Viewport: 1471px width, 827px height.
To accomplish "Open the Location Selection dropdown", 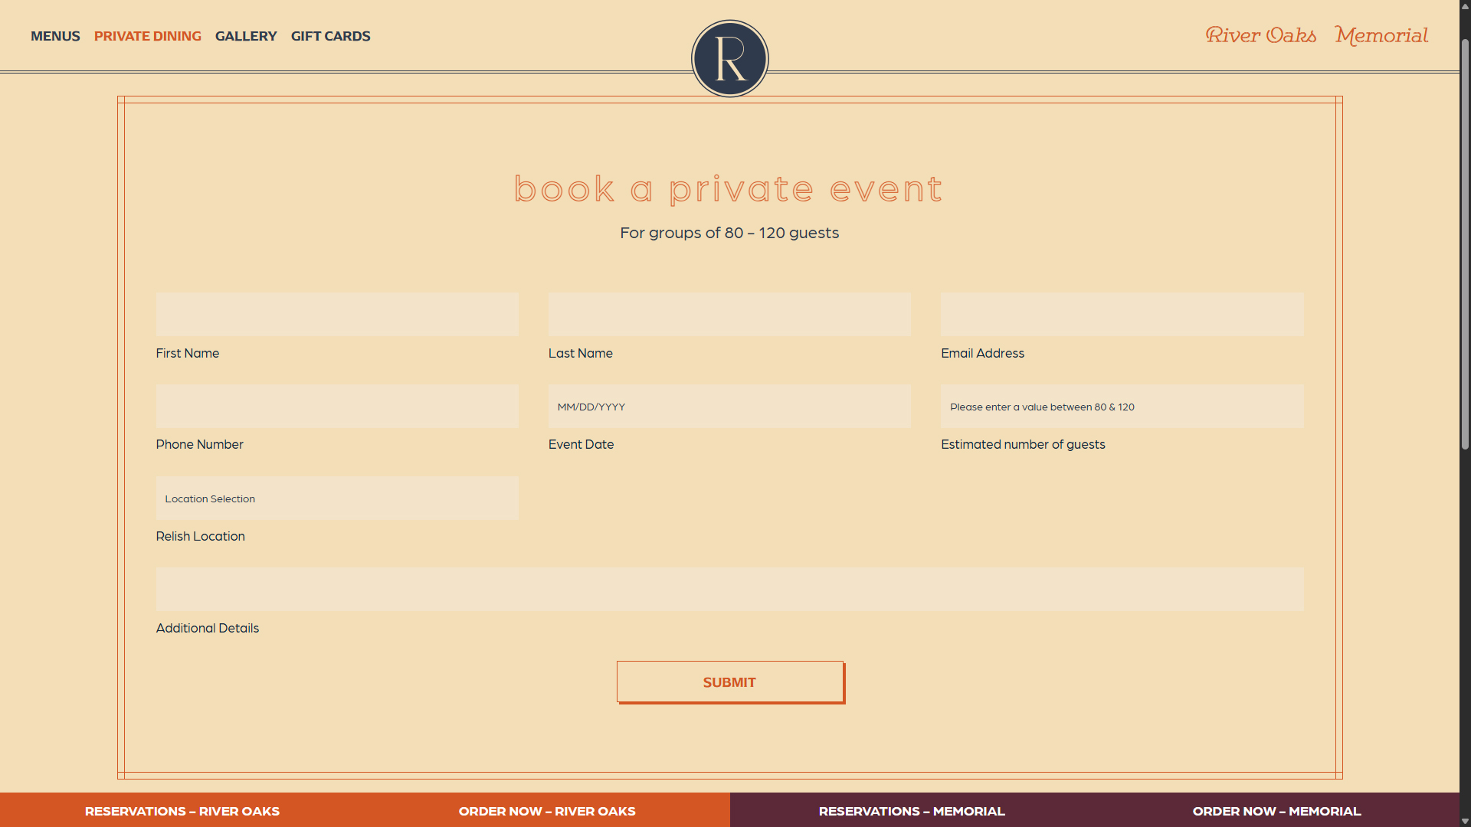I will (337, 498).
